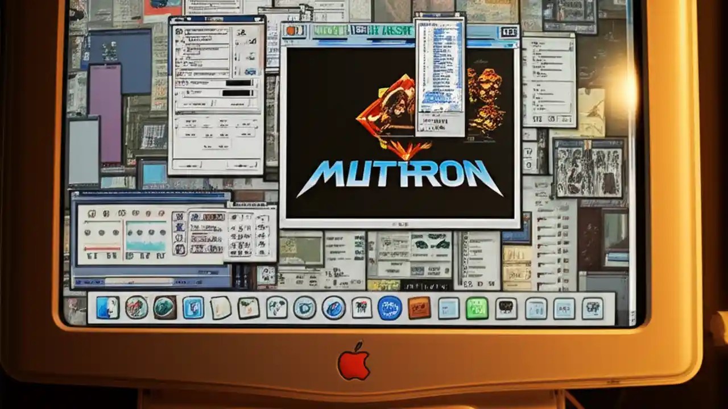
Task: Toggle the first knob button in the mixer panel
Action: [x=92, y=214]
